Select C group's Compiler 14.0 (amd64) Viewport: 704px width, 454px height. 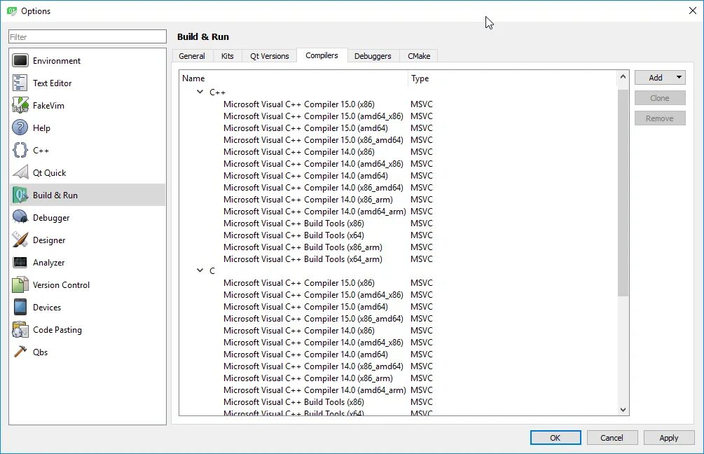[x=305, y=355]
